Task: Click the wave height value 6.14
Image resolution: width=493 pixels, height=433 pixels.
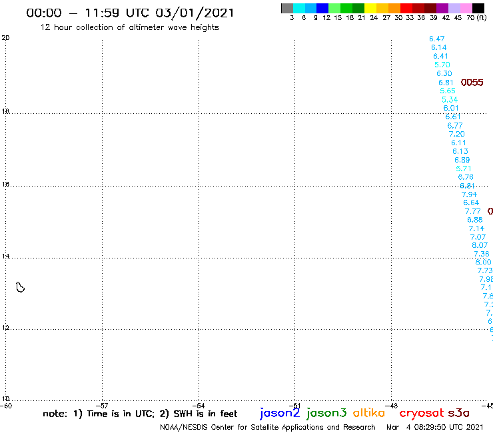Action: [438, 47]
